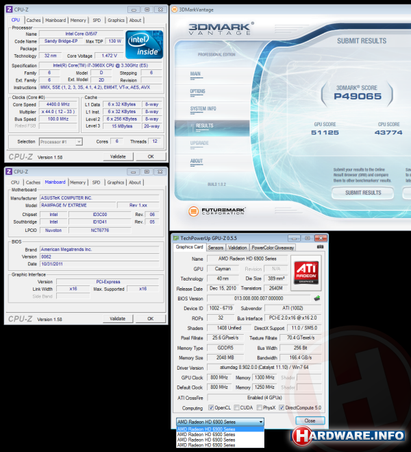Click the red close button of GPU-Z

321,238
